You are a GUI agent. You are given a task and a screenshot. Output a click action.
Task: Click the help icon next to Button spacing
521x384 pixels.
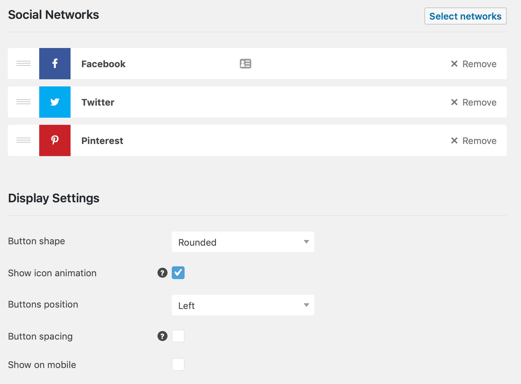163,336
